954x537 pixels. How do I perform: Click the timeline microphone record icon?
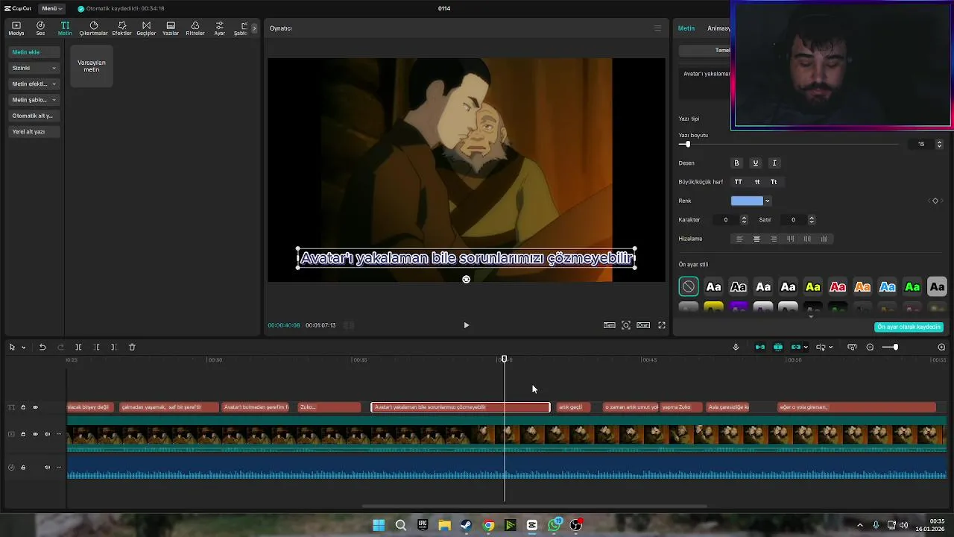pos(736,347)
